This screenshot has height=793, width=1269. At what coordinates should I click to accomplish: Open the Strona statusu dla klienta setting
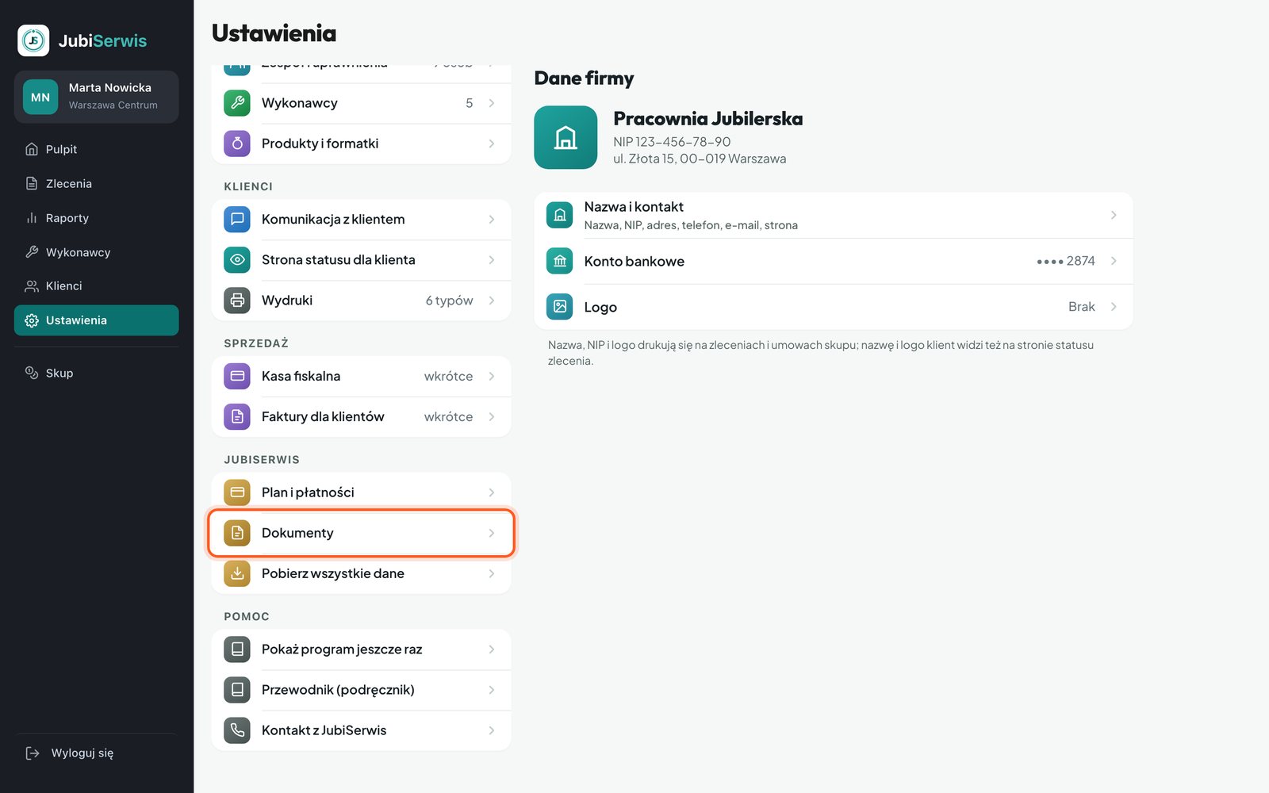point(362,259)
